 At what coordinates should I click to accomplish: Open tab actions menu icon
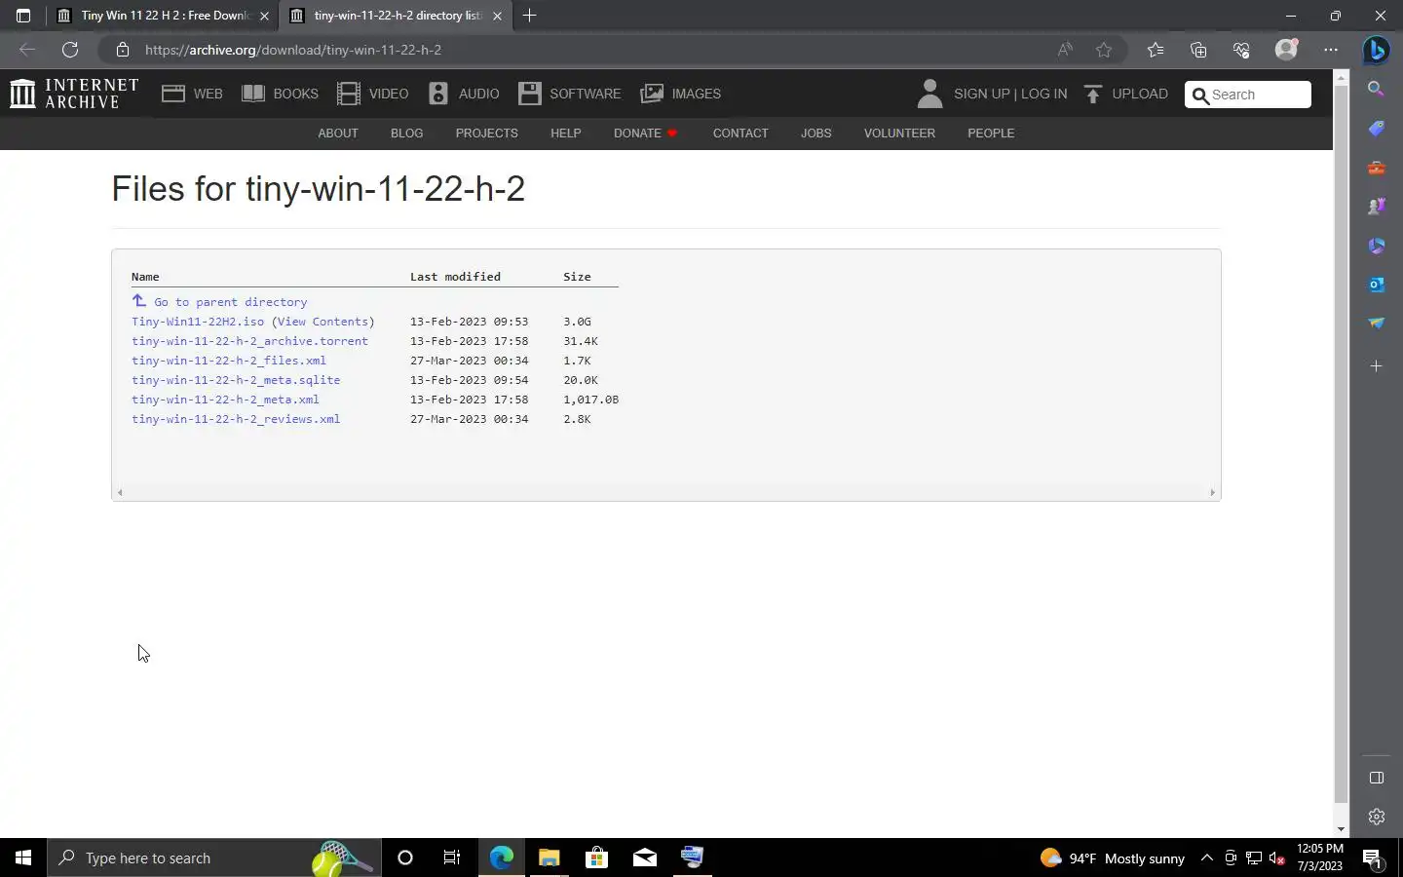(23, 16)
